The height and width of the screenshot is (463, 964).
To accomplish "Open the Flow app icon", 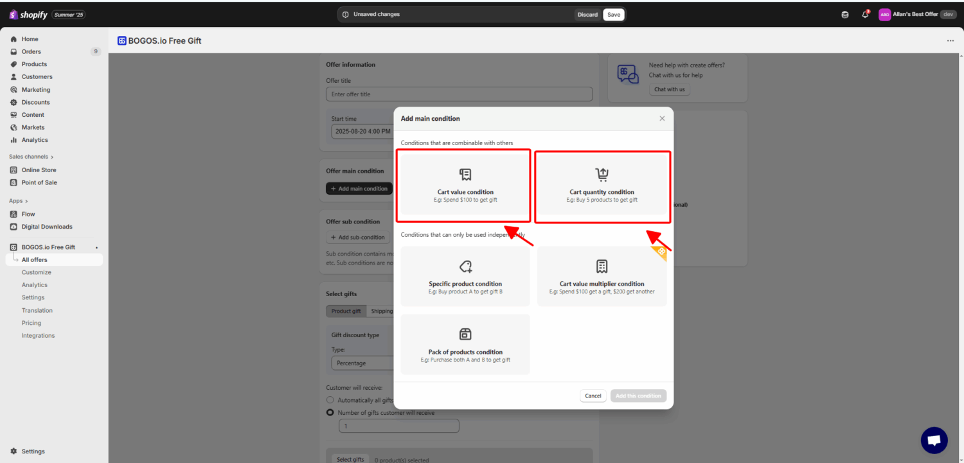I will point(13,214).
